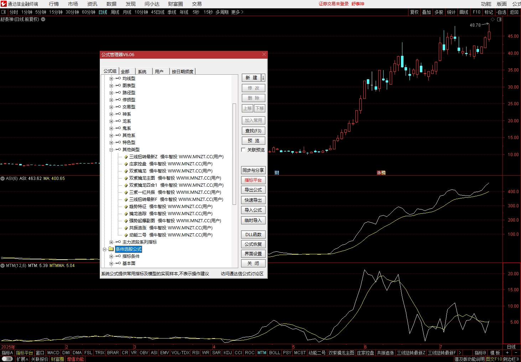Click the 涨榜 marker on the chart

[x=381, y=172]
